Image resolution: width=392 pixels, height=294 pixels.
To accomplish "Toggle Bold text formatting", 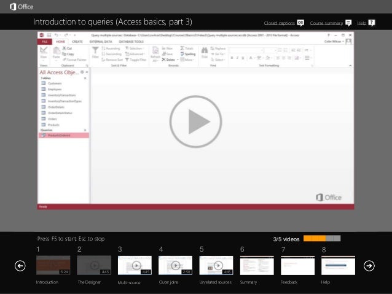I will pyautogui.click(x=232, y=58).
